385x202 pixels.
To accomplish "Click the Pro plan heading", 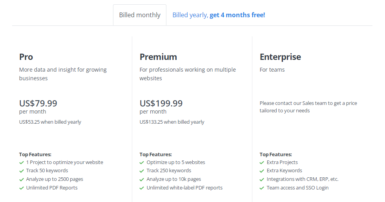I will [x=26, y=57].
